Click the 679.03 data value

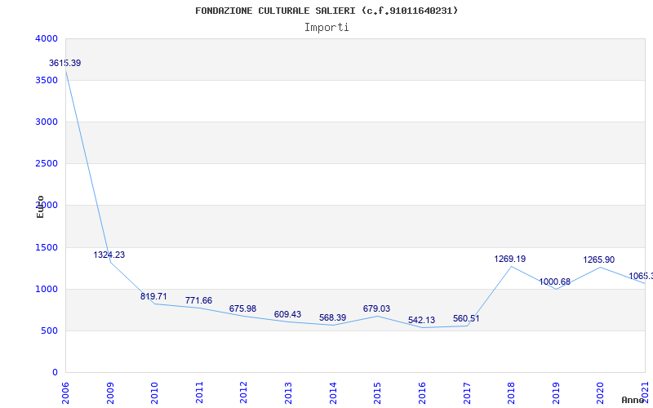(x=376, y=308)
